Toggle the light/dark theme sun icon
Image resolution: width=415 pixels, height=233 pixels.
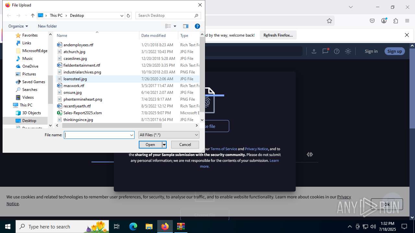coord(348,51)
